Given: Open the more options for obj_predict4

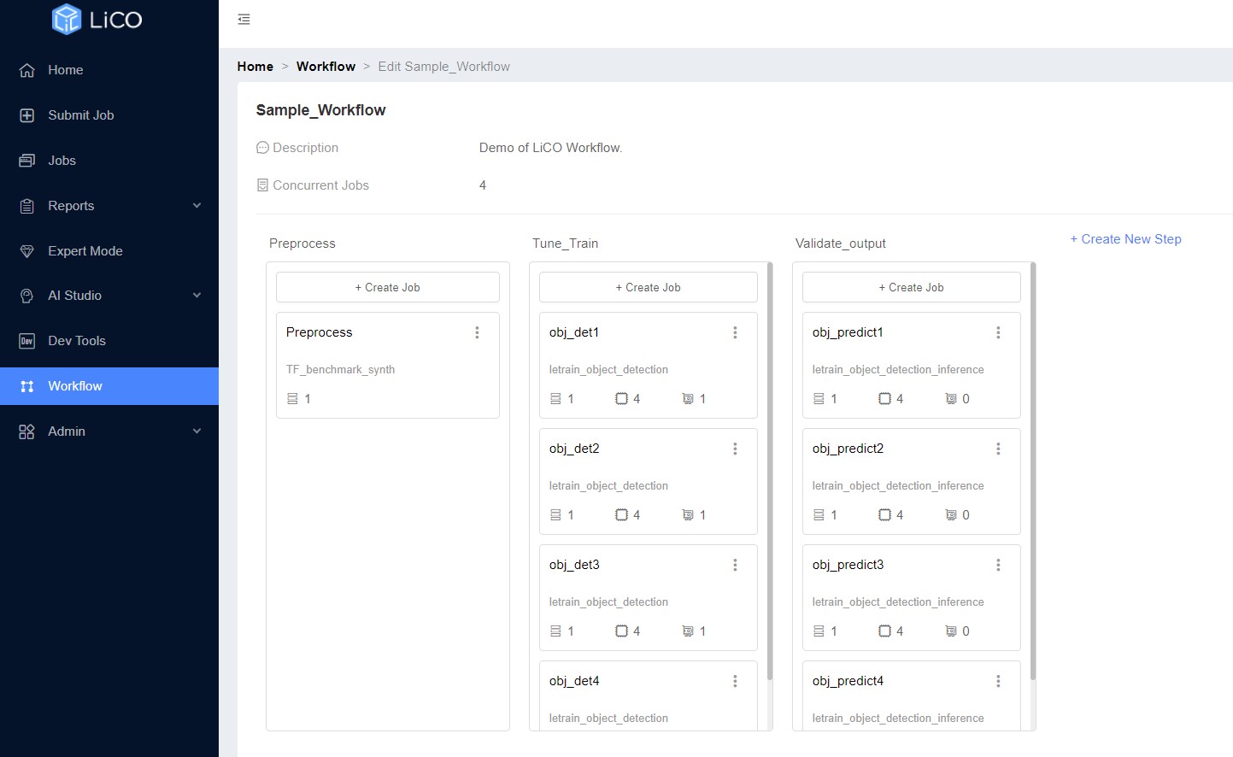Looking at the screenshot, I should coord(998,681).
